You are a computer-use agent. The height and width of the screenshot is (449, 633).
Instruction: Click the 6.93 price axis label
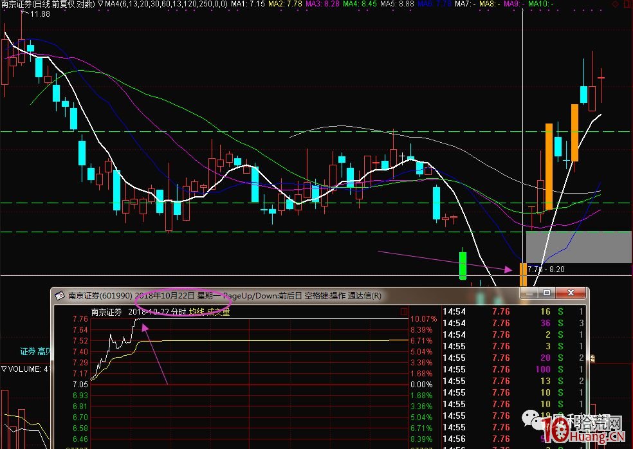tap(80, 396)
